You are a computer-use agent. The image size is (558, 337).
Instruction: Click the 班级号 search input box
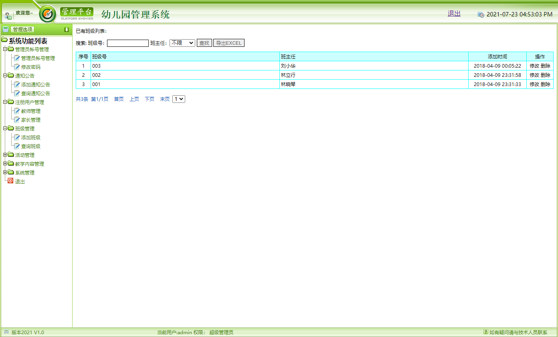127,43
